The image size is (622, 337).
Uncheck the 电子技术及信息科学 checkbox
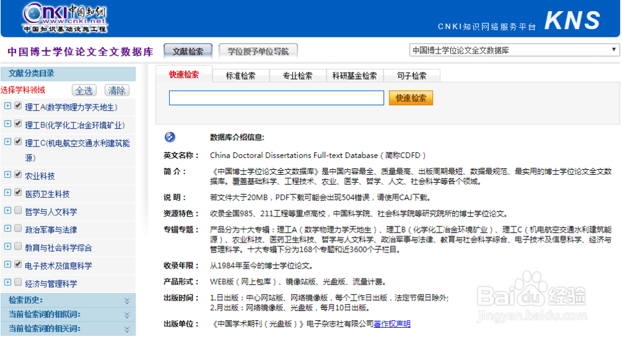coord(18,264)
